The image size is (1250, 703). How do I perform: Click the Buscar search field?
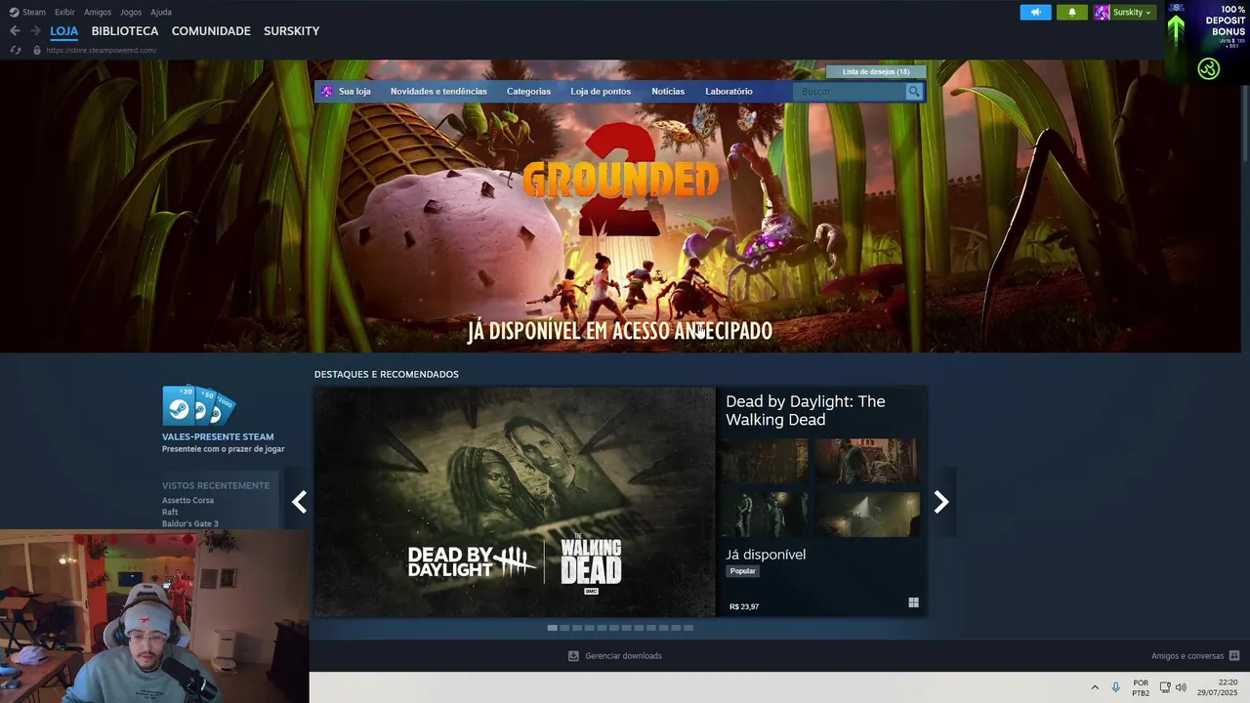[x=851, y=91]
